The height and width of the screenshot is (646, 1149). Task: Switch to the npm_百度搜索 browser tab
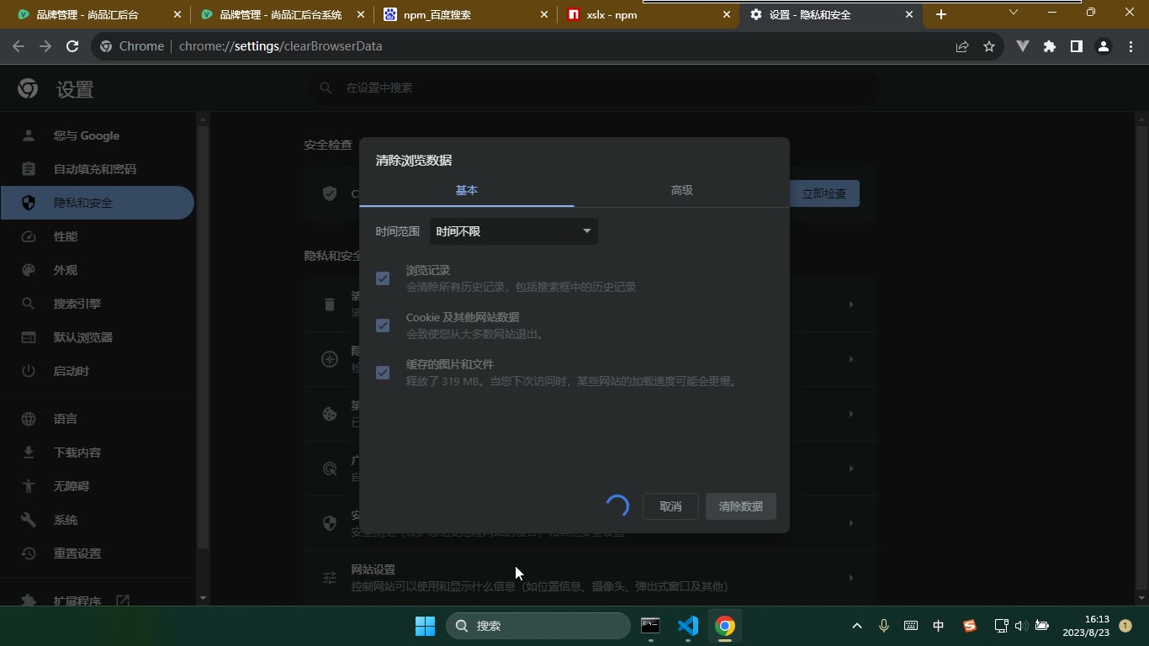coord(463,14)
